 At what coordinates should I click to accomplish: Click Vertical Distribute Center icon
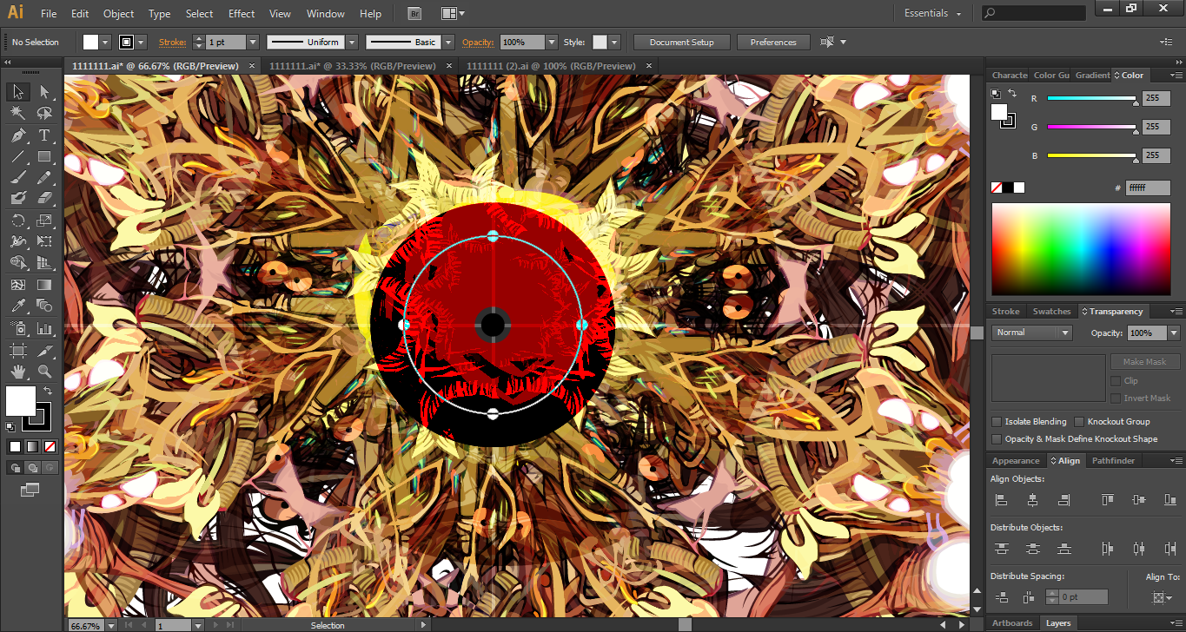click(1032, 549)
